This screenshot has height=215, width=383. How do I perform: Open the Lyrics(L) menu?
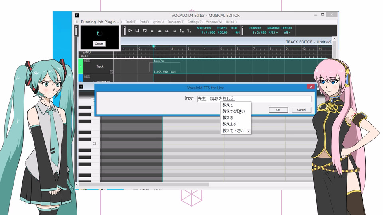(x=158, y=21)
